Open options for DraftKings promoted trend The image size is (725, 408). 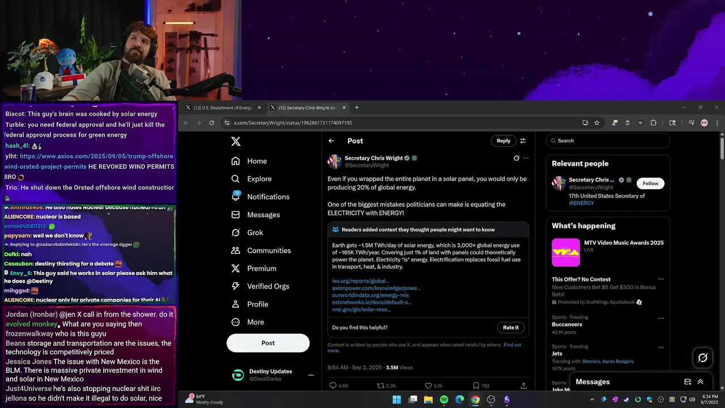click(661, 279)
